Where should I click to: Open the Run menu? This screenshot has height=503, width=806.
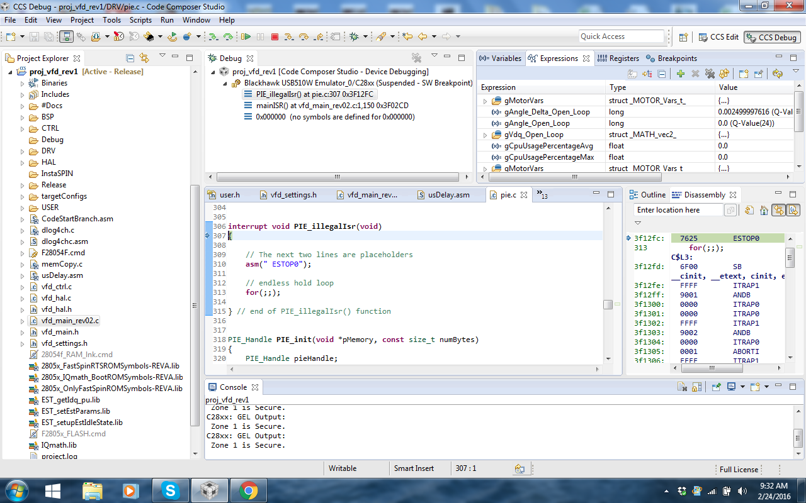click(167, 19)
